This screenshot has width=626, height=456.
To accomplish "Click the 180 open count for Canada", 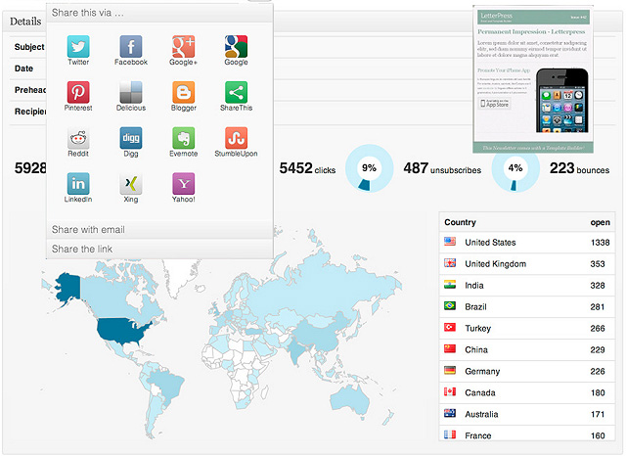I will (x=598, y=393).
